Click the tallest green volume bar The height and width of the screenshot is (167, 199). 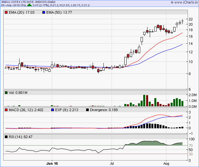144,100
